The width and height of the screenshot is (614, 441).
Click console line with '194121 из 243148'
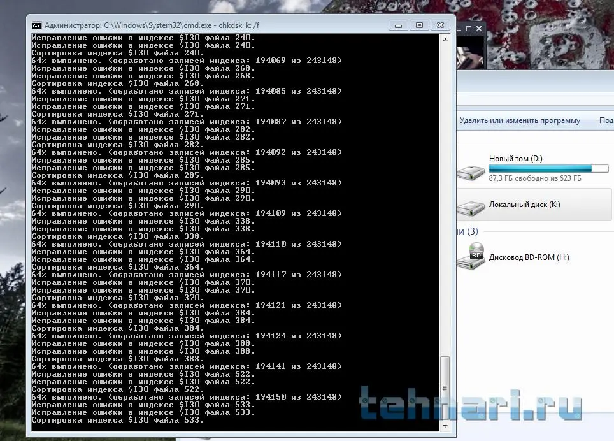pyautogui.click(x=187, y=305)
